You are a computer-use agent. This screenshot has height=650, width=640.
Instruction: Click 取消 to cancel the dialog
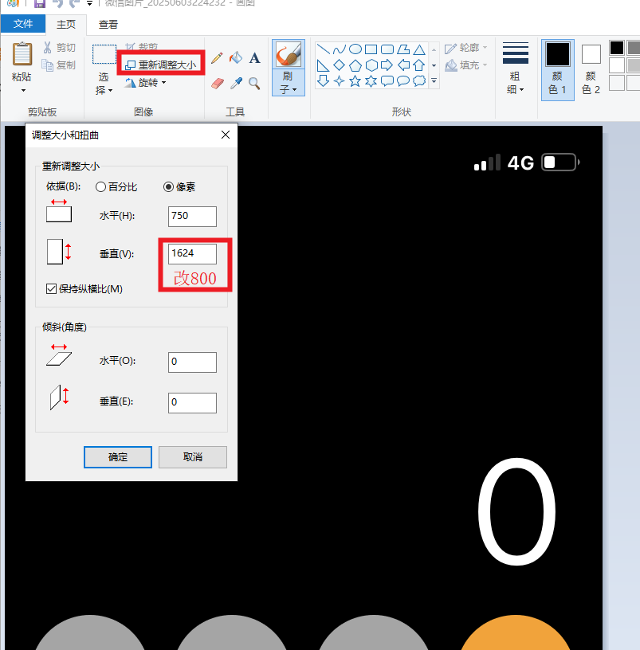click(x=193, y=456)
